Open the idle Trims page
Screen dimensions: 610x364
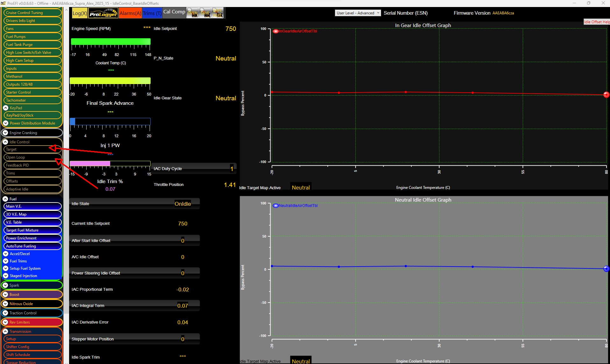pos(32,173)
